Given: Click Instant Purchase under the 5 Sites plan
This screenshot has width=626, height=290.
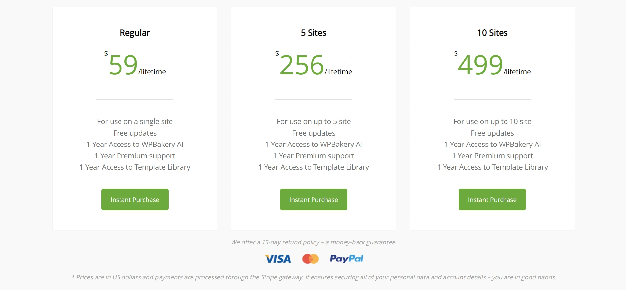Looking at the screenshot, I should point(313,199).
